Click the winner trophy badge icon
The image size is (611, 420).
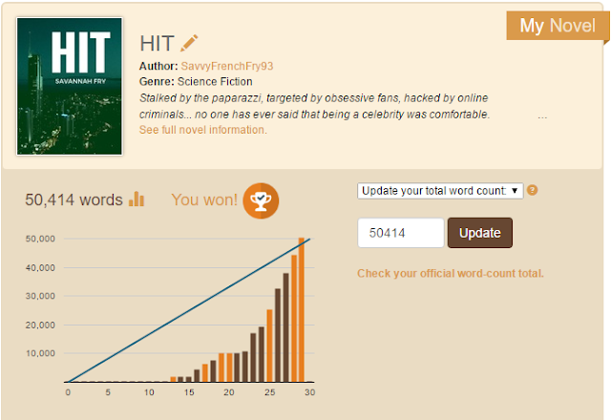[261, 200]
